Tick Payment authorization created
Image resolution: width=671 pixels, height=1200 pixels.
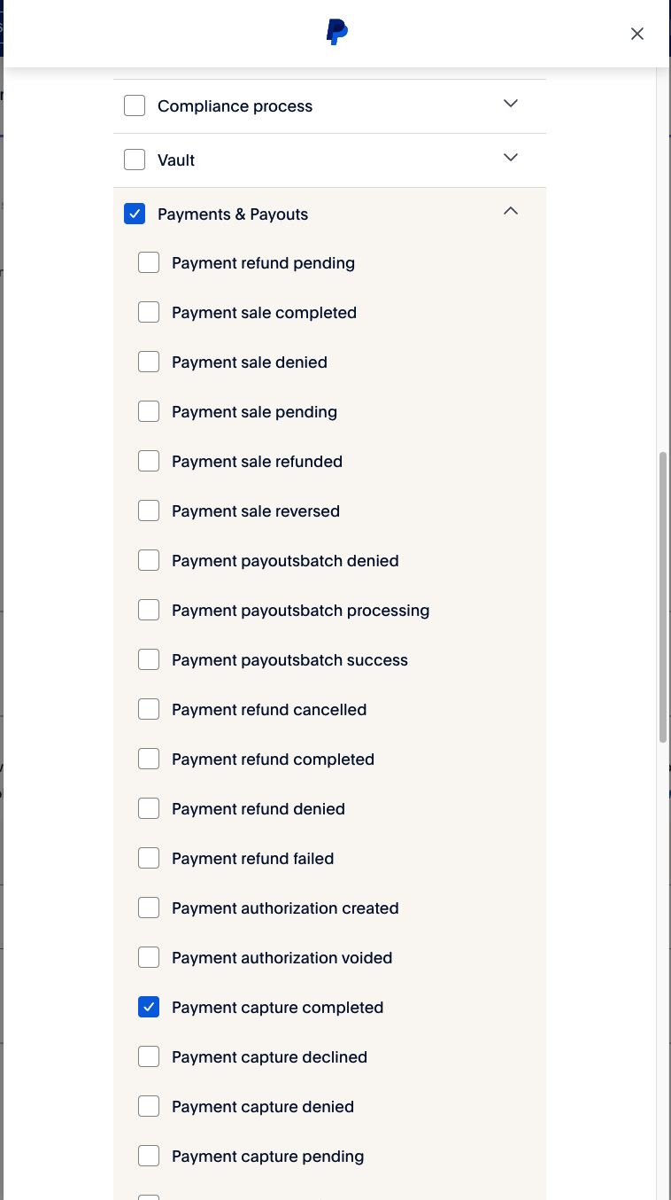[x=149, y=908]
